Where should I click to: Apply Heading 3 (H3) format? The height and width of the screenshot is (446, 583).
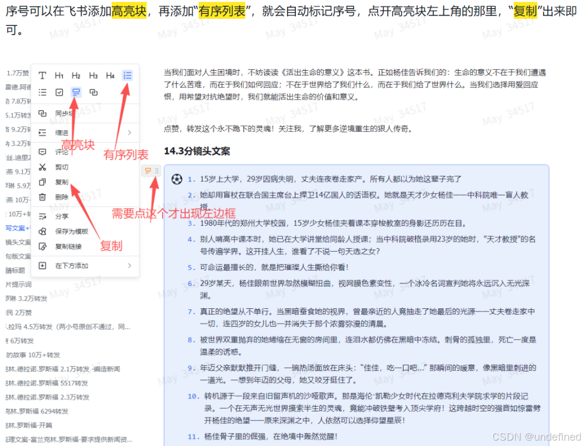93,76
